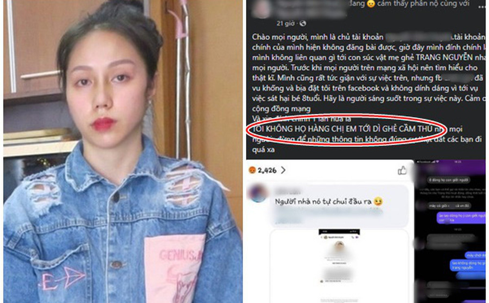Screen dimensions: 489x303
Task: Click the blurred poster profile avatar
Action: pos(261,9)
